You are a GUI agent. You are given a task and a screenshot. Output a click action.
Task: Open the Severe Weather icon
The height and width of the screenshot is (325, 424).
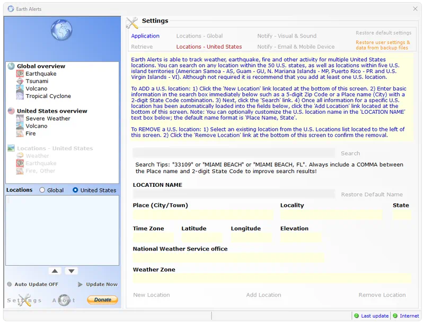pos(20,119)
